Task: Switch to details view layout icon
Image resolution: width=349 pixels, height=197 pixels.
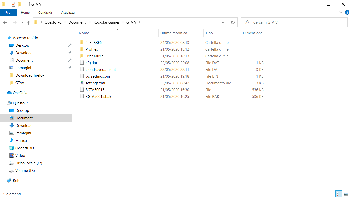Action: [339, 194]
